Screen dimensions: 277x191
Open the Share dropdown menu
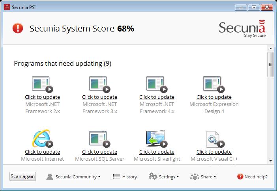tap(203, 177)
